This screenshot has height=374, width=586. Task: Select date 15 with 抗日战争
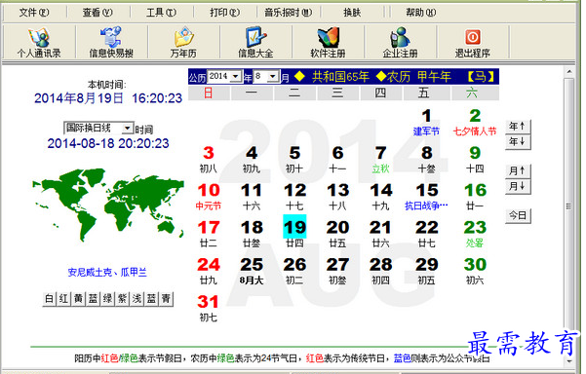[x=426, y=197]
